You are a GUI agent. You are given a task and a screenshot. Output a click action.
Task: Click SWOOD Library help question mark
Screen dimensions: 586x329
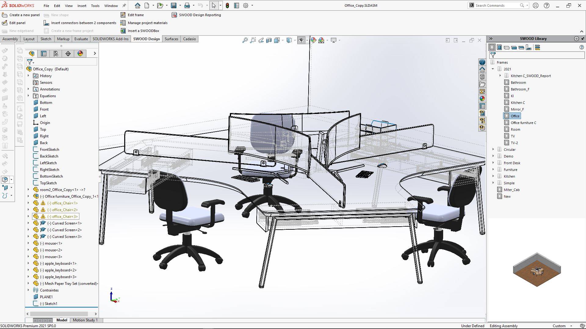pyautogui.click(x=581, y=47)
